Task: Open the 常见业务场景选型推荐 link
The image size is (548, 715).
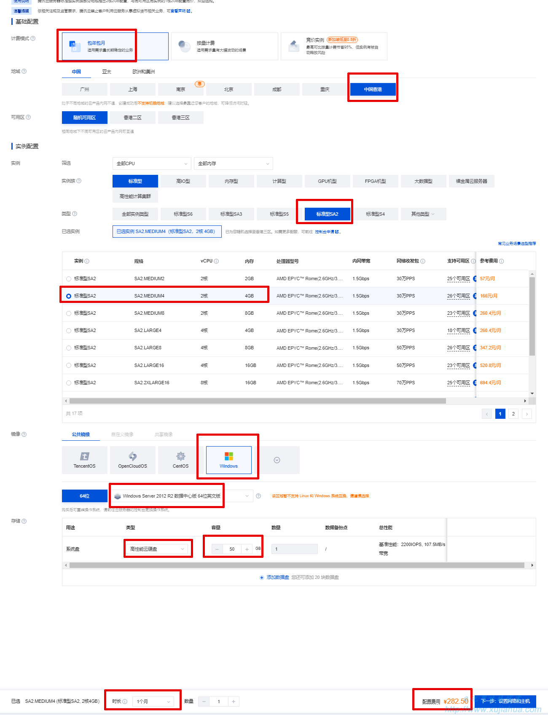Action: (517, 244)
